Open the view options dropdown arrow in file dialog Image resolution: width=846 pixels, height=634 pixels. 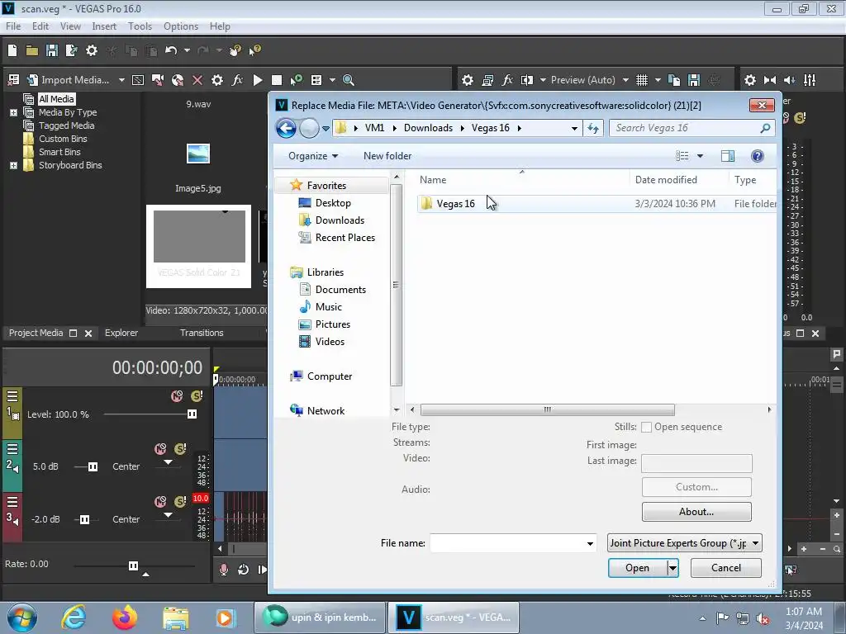point(700,156)
